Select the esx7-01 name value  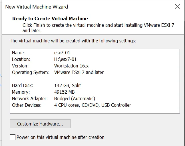click(62, 53)
